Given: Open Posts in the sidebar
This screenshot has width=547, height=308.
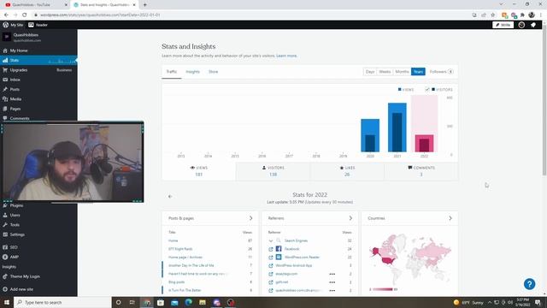Looking at the screenshot, I should click(x=38, y=89).
